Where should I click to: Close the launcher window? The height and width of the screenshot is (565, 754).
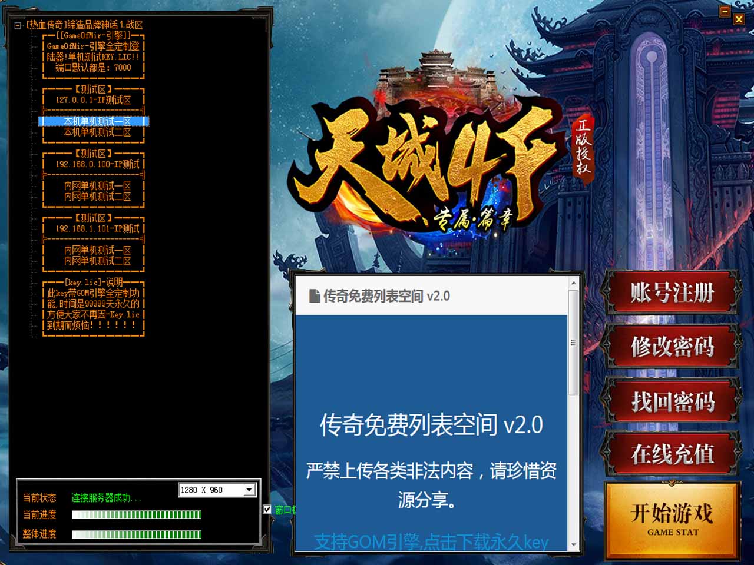[x=739, y=19]
